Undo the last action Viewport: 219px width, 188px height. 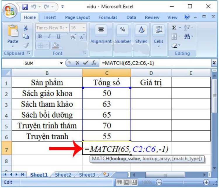point(34,7)
